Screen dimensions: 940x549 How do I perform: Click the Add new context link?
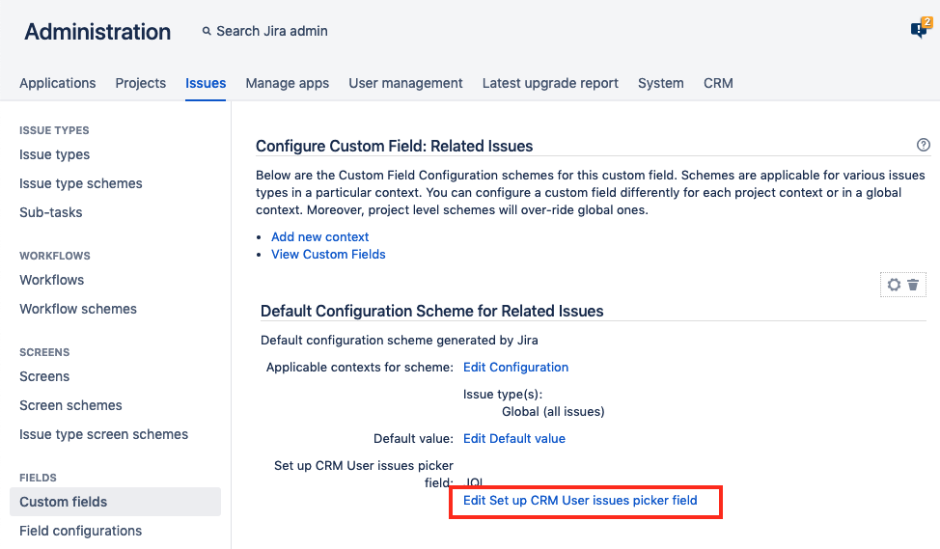point(320,236)
